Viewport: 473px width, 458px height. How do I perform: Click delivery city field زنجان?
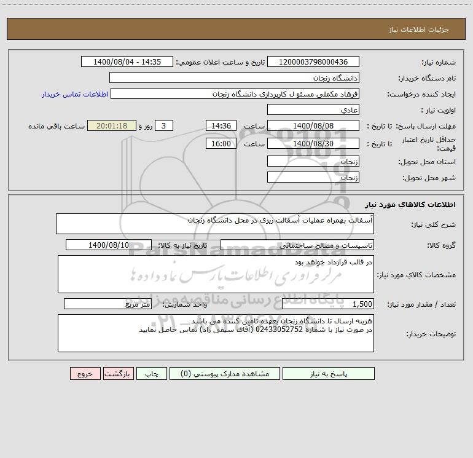(x=313, y=177)
